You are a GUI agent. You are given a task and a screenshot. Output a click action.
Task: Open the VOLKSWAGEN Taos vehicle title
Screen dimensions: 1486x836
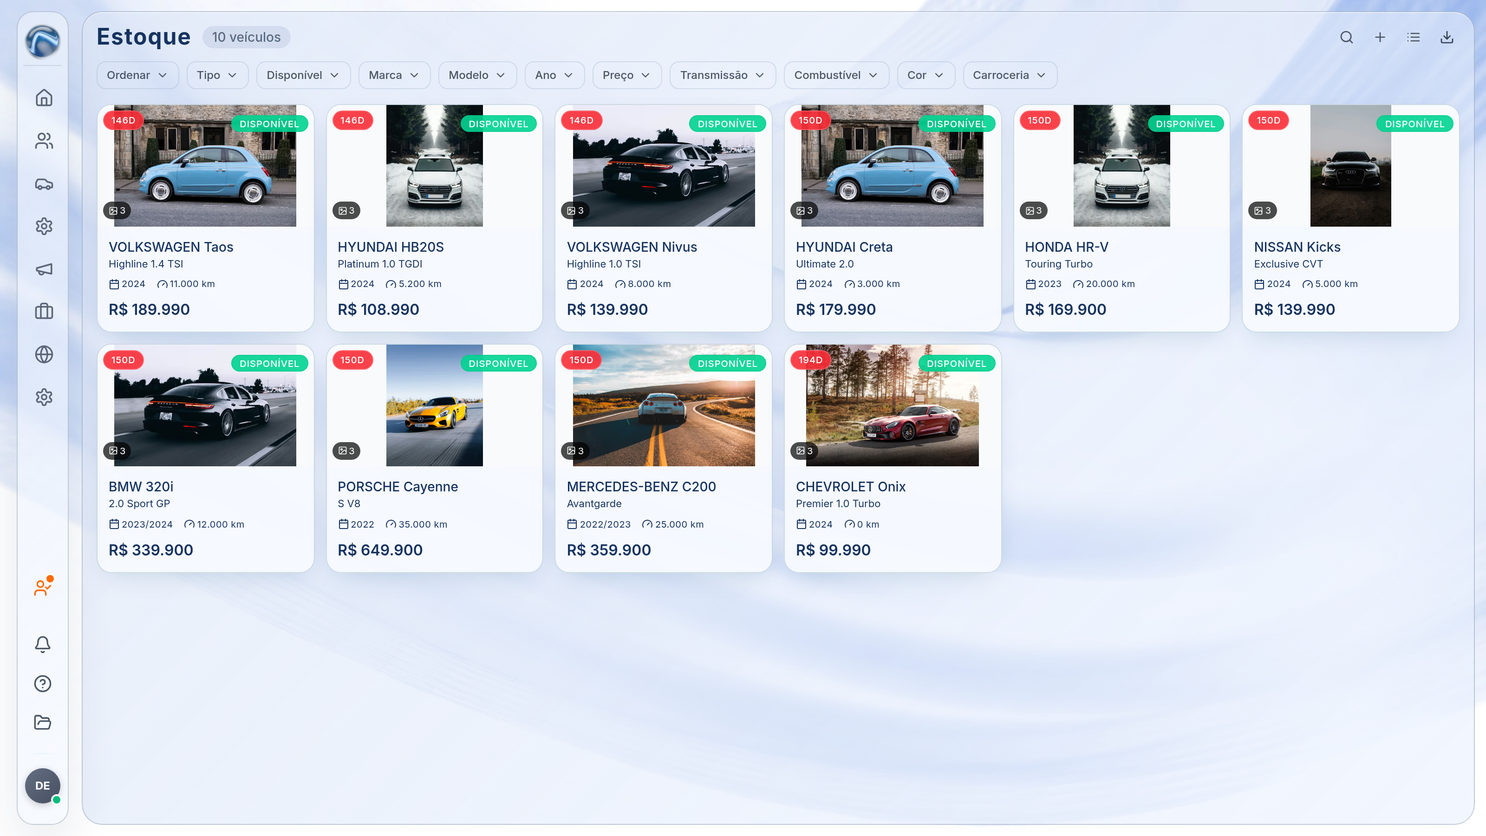(x=171, y=247)
